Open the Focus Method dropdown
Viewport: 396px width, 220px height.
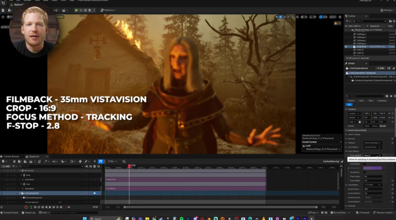tap(373, 155)
